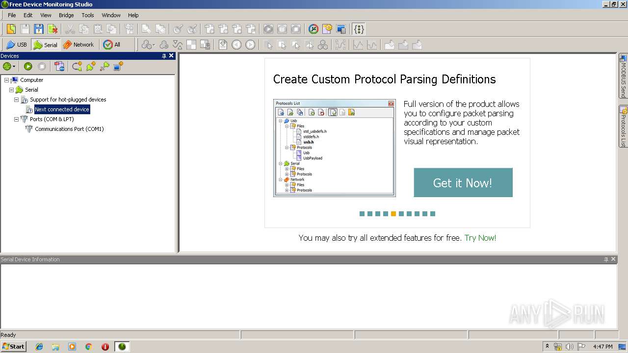The height and width of the screenshot is (353, 628).
Task: Collapse the Computer tree node
Action: 6,80
